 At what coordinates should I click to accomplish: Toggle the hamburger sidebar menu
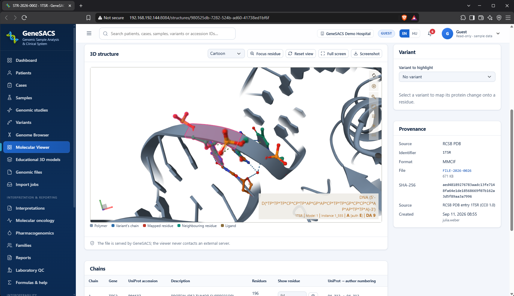(89, 34)
